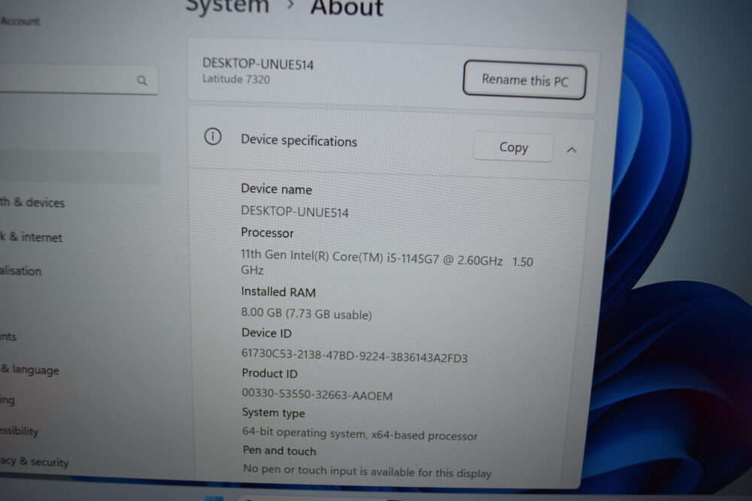This screenshot has width=752, height=501.
Task: Open the Accounts settings page
Action: click(8, 337)
